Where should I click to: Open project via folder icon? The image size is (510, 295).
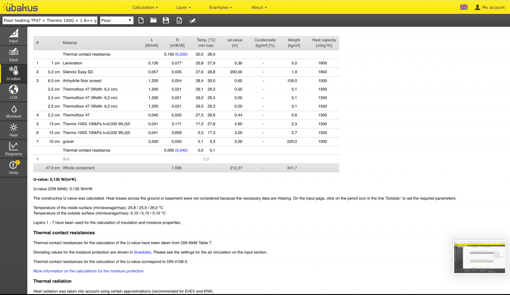153,20
